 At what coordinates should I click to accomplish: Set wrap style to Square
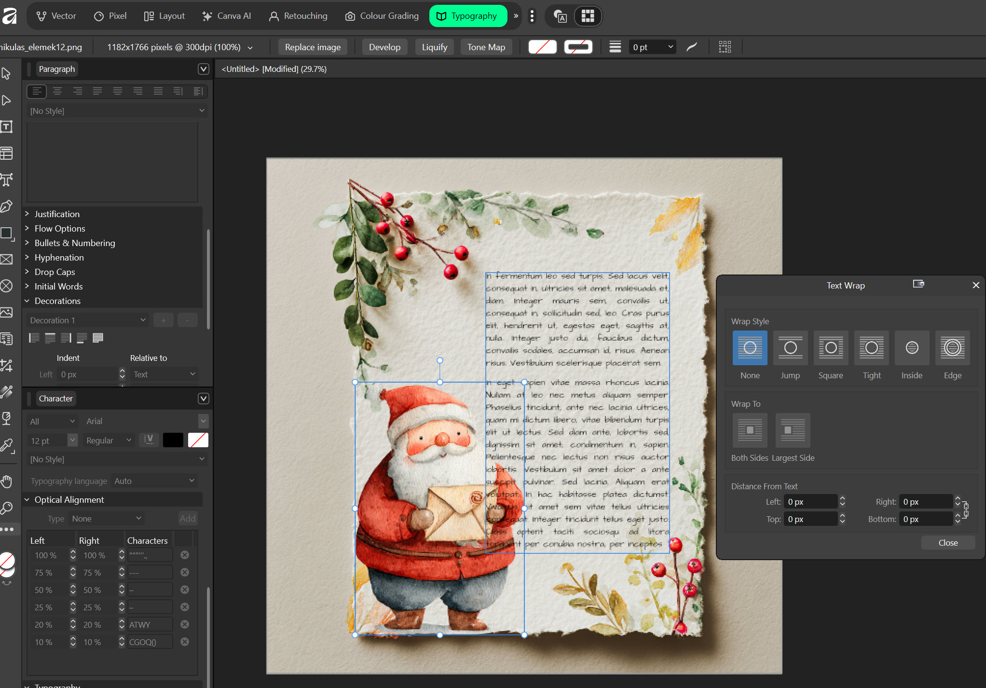pos(831,348)
